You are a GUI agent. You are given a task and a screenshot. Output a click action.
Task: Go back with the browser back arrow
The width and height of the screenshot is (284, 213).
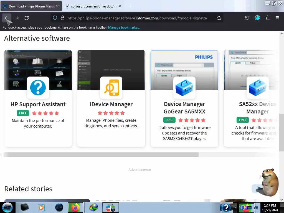7,18
